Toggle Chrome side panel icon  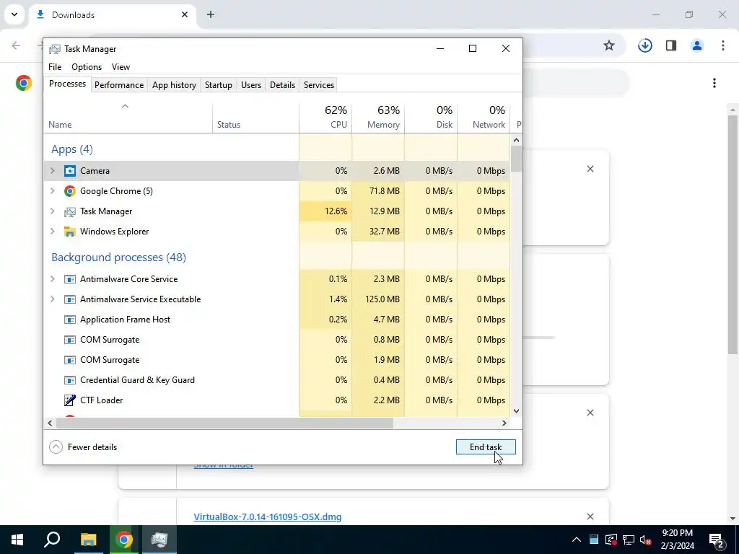[671, 45]
